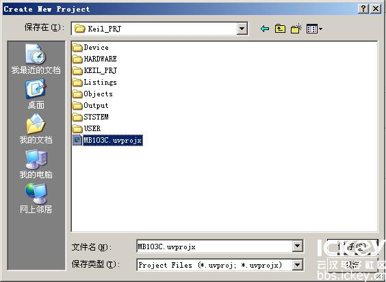Open My Computer (我的电脑) shortcut
Image resolution: width=386 pixels, height=282 pixels.
point(36,164)
